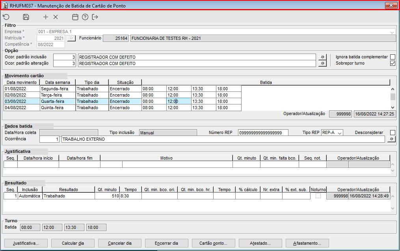Click Resultado cell showing Trabalhado

click(x=69, y=196)
